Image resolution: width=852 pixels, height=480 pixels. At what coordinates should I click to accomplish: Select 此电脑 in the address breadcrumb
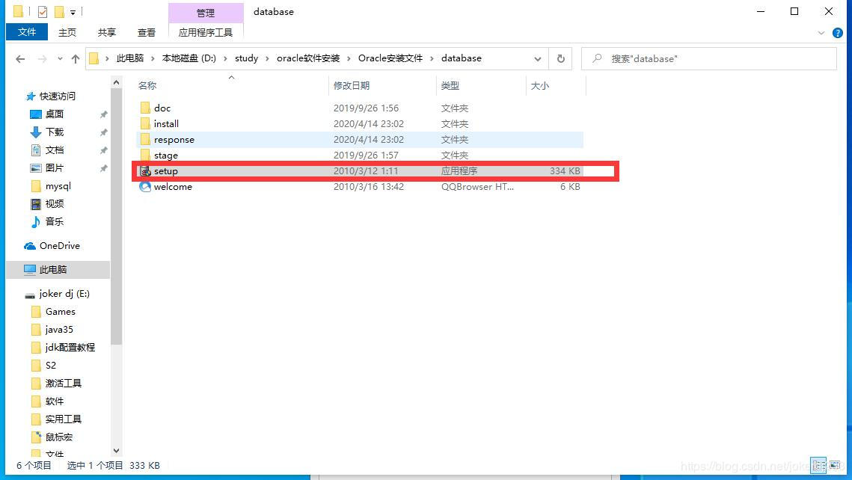130,58
